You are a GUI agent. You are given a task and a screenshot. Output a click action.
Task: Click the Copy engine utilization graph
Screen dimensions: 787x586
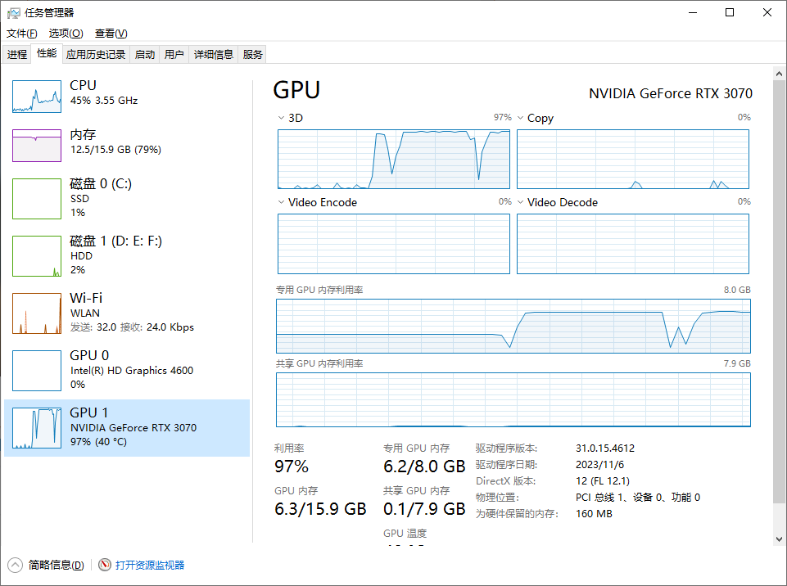click(633, 159)
